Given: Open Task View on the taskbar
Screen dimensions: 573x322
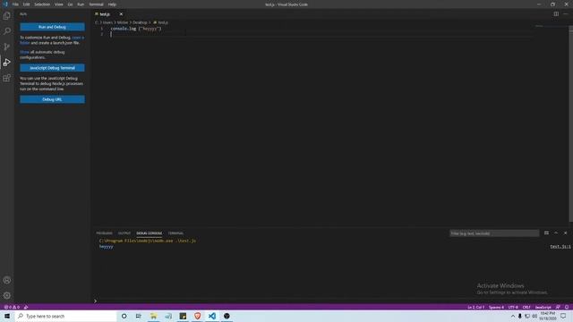Looking at the screenshot, I should click(x=139, y=316).
